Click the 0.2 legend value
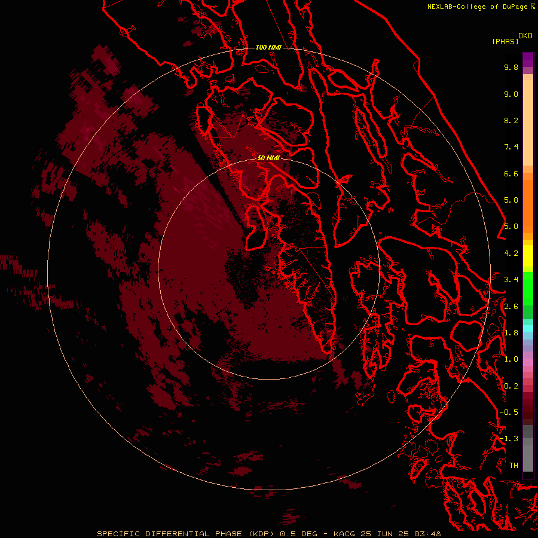 [511, 386]
